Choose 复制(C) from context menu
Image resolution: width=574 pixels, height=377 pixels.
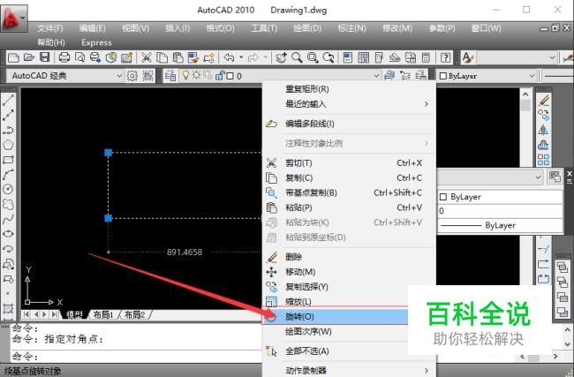click(x=350, y=177)
